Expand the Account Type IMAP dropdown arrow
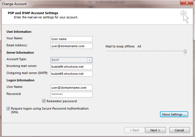 tap(89, 60)
